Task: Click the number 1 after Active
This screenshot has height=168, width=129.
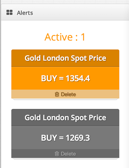Action: (x=83, y=37)
